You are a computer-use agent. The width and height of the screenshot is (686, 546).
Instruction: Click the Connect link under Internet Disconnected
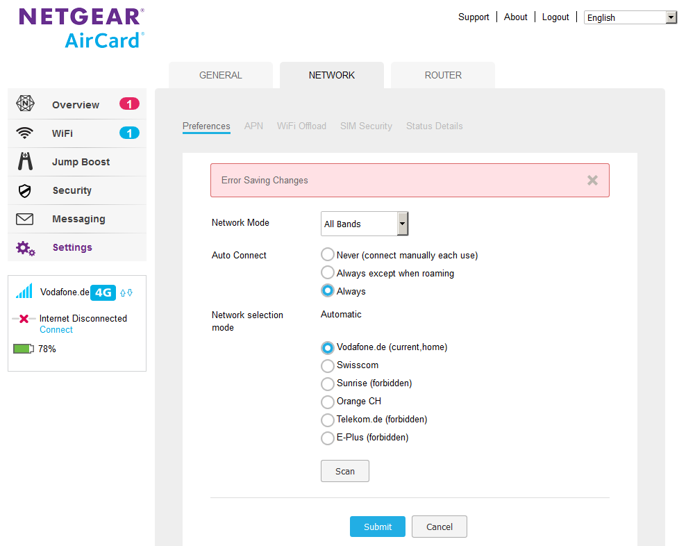pyautogui.click(x=56, y=330)
